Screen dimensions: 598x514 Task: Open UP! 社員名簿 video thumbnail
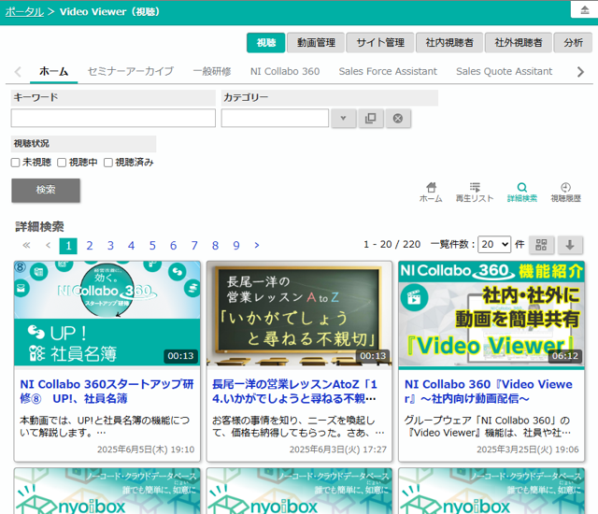coord(107,313)
